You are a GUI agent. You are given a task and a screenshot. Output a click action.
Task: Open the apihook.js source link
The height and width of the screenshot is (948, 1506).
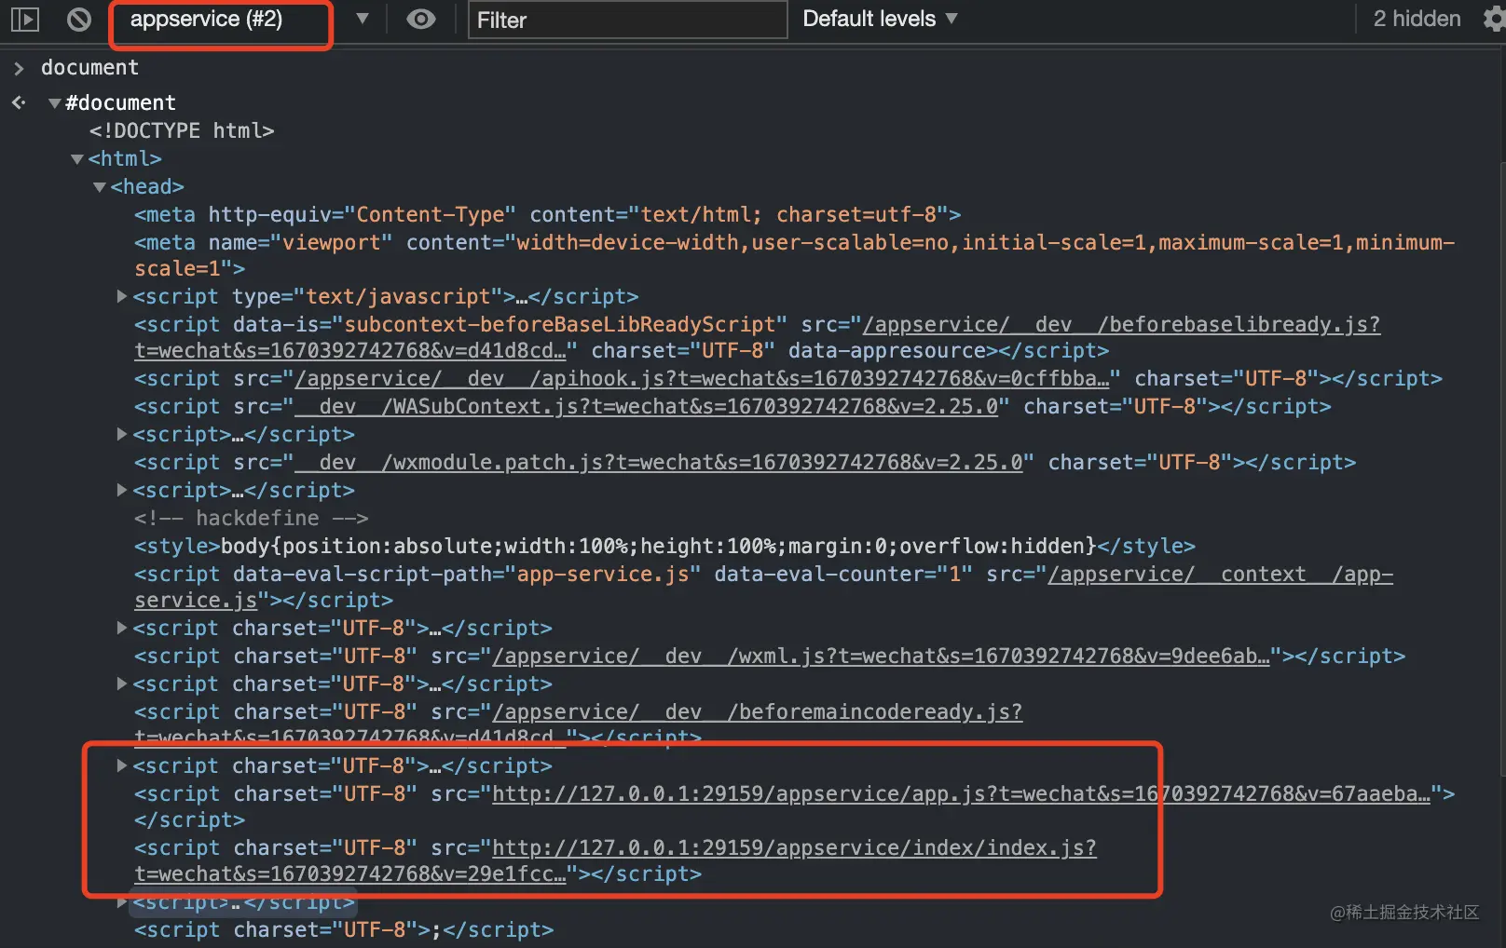tap(703, 379)
